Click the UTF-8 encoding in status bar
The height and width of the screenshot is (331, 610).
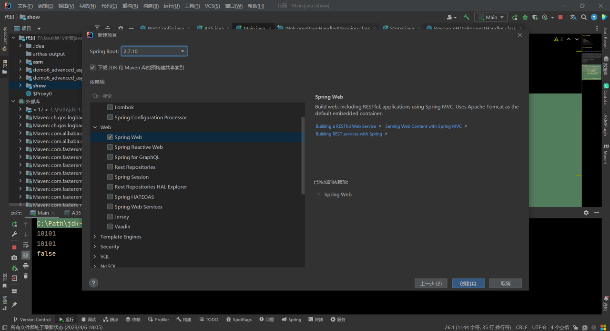[x=539, y=327]
